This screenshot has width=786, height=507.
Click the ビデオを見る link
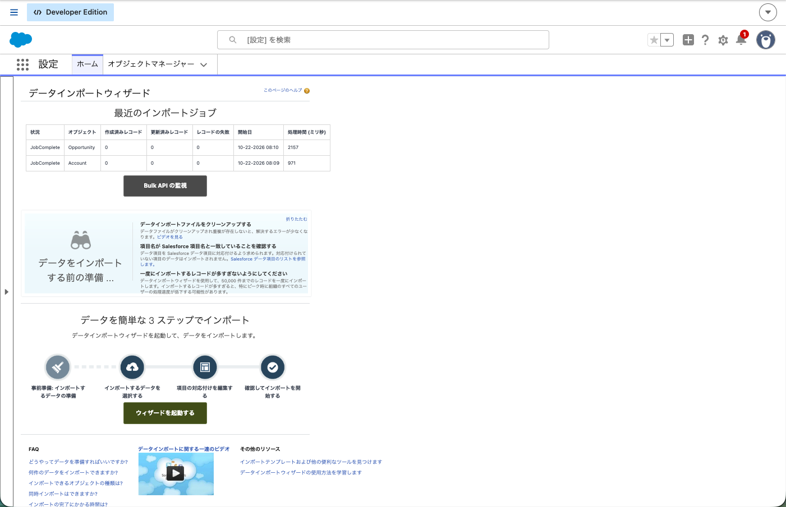tap(170, 237)
